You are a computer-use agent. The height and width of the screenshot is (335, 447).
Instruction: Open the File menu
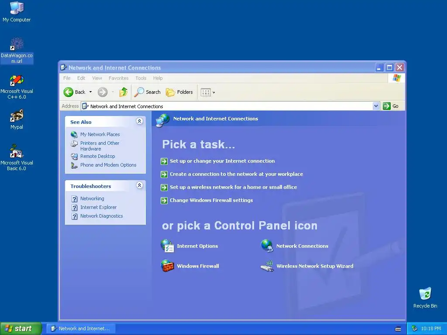coord(67,78)
